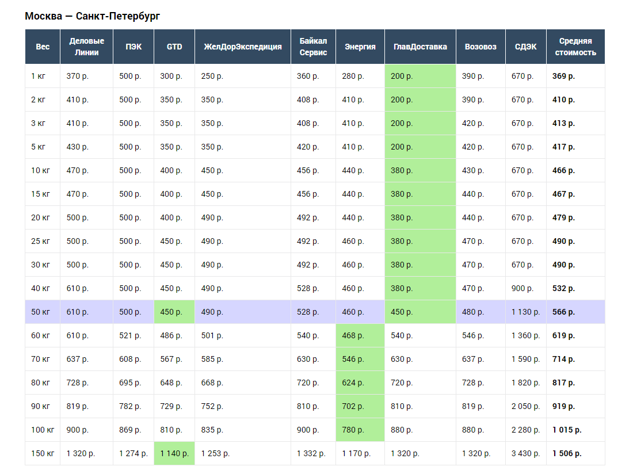Select the '280 р.' Энергия cell
Image resolution: width=633 pixels, height=474 pixels.
click(x=360, y=76)
